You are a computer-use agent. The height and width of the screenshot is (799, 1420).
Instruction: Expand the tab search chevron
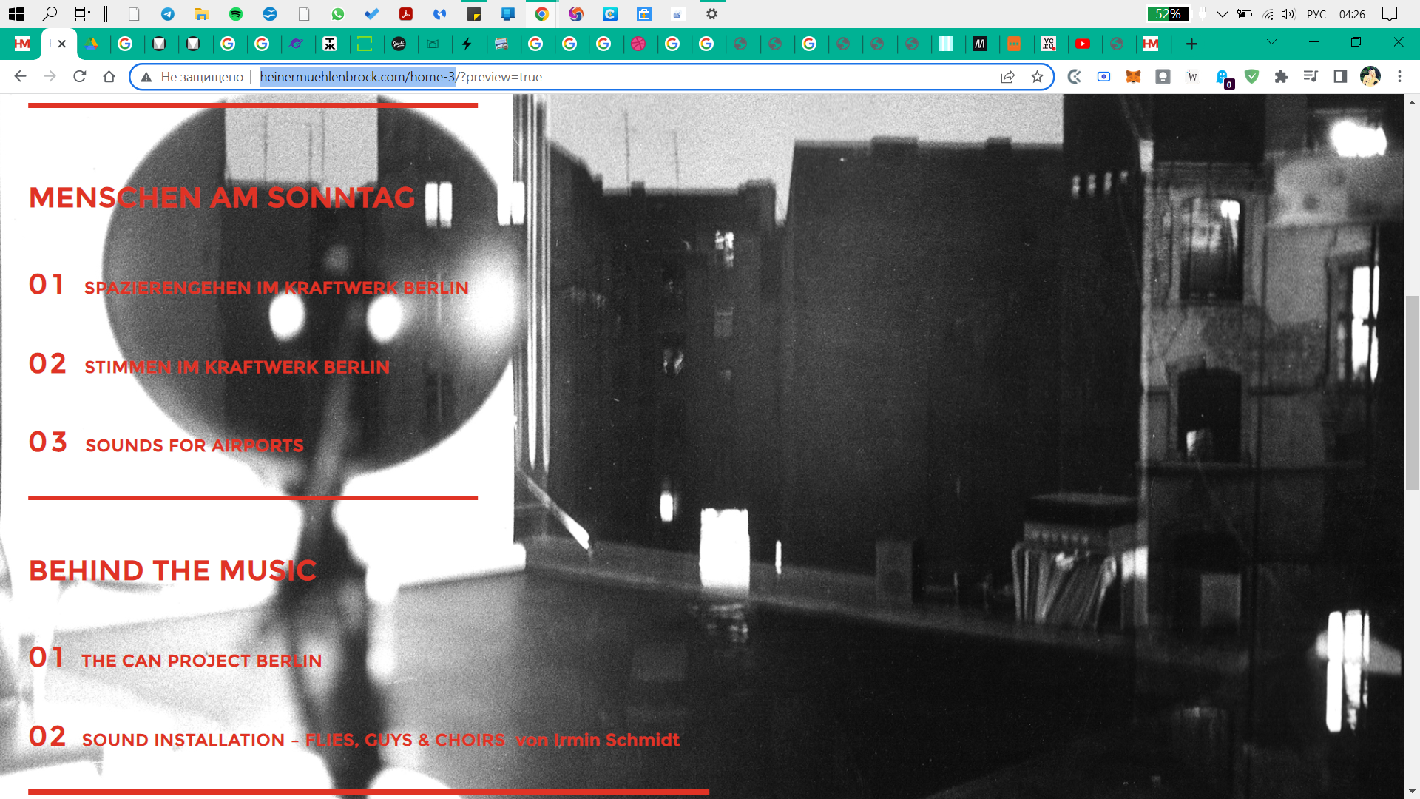click(x=1271, y=43)
